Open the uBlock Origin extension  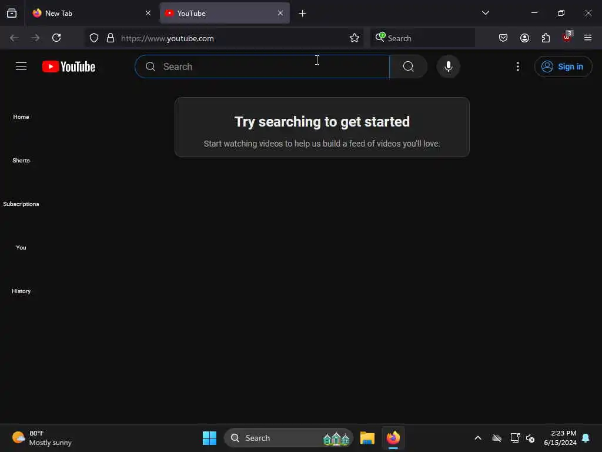click(567, 37)
